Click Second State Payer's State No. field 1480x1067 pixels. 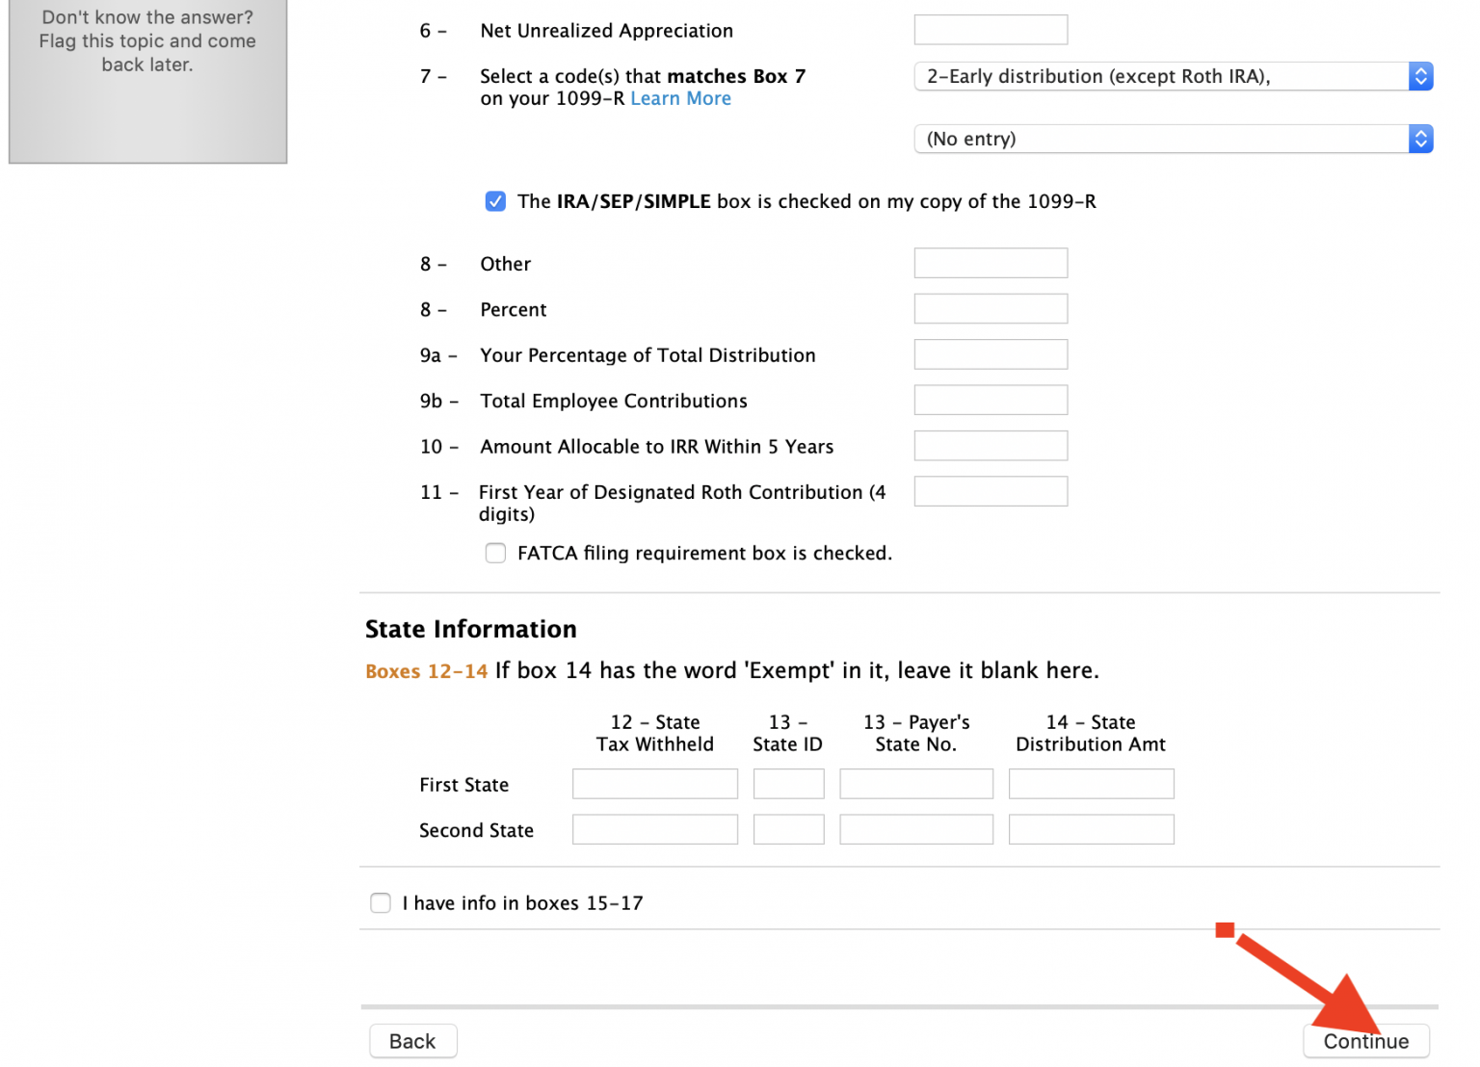click(915, 829)
